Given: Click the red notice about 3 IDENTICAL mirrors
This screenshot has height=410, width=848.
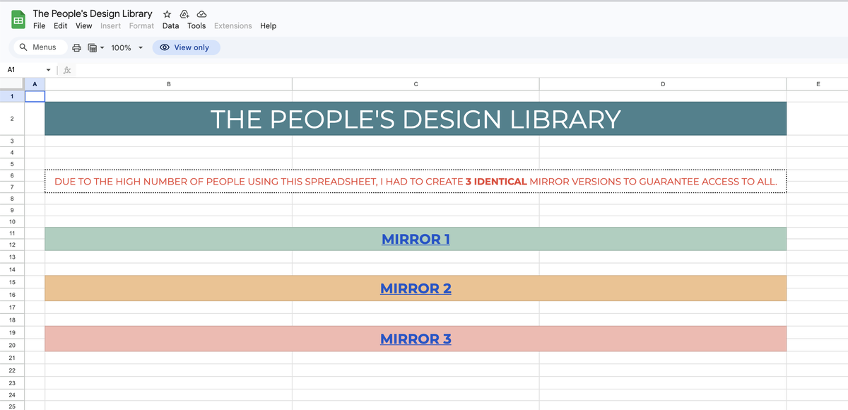Looking at the screenshot, I should [x=416, y=182].
